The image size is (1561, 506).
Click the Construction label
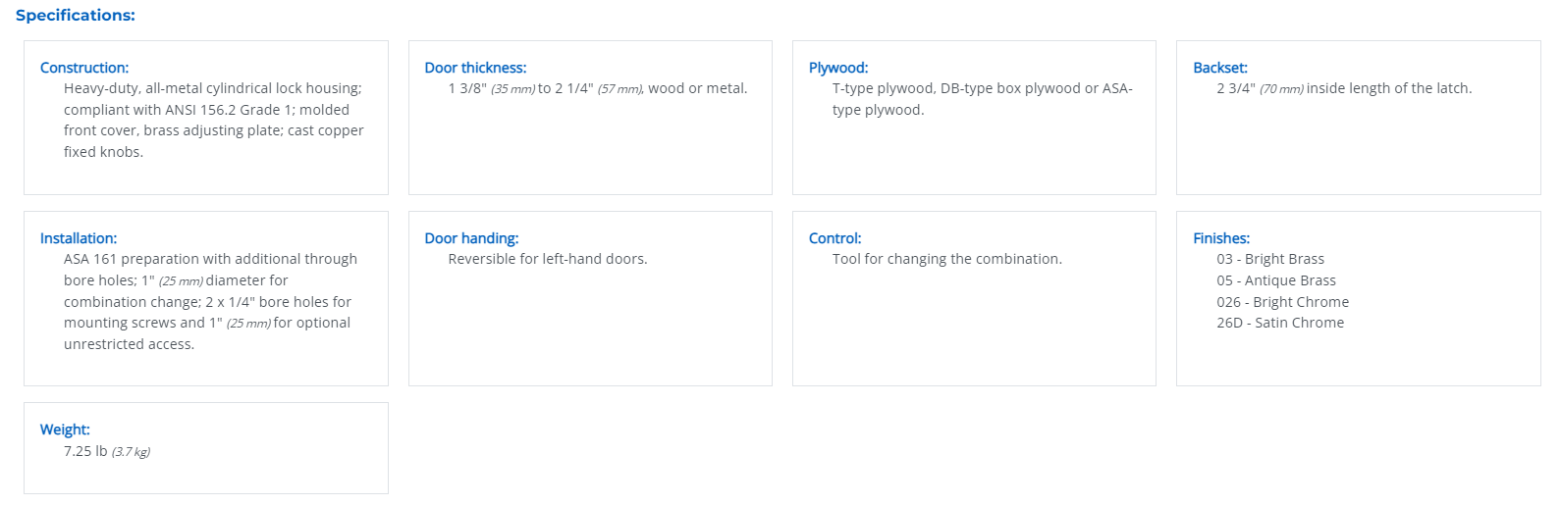click(84, 68)
